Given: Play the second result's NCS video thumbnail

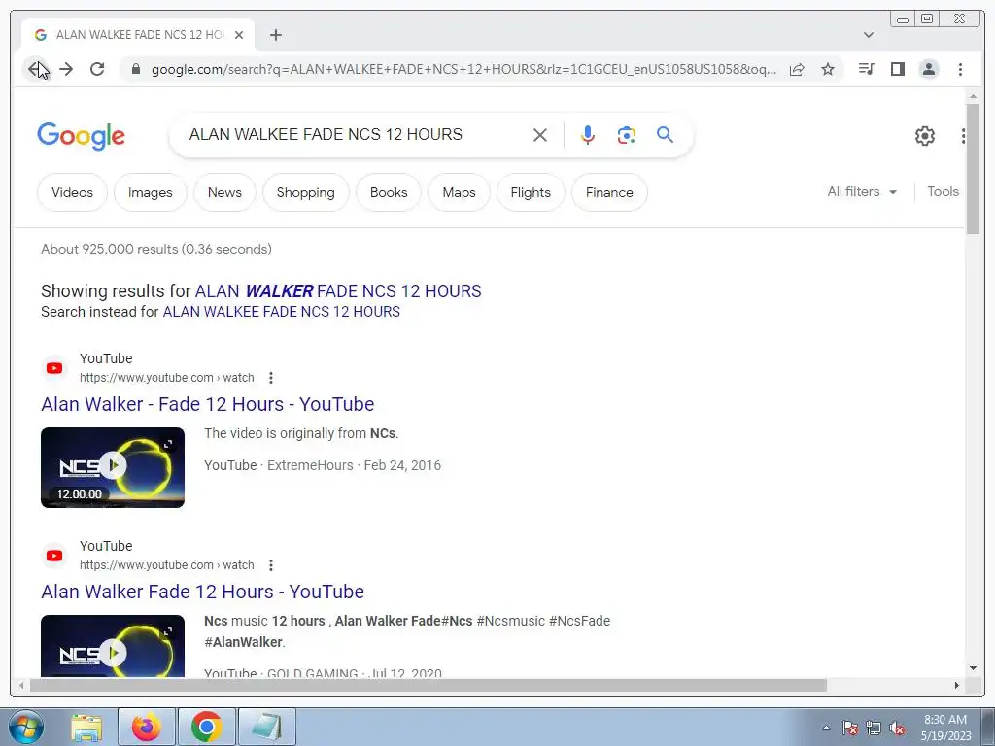Looking at the screenshot, I should (x=113, y=646).
